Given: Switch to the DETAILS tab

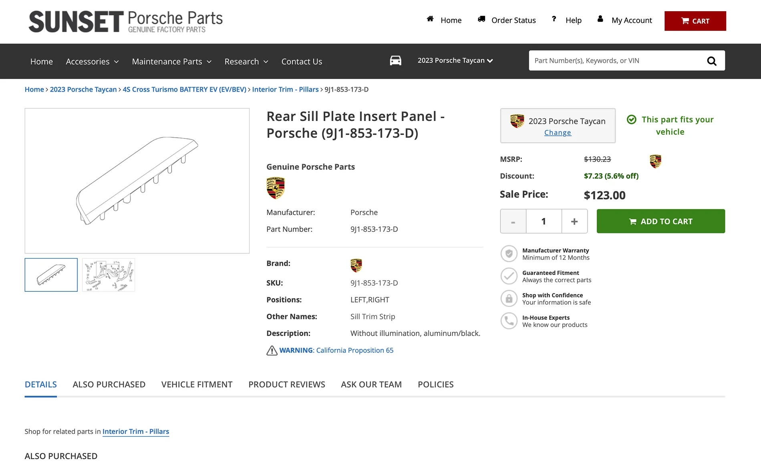Looking at the screenshot, I should [41, 385].
